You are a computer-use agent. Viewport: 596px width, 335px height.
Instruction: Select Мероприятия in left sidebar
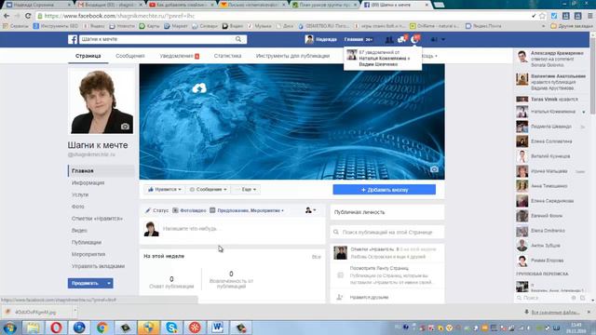tap(88, 254)
